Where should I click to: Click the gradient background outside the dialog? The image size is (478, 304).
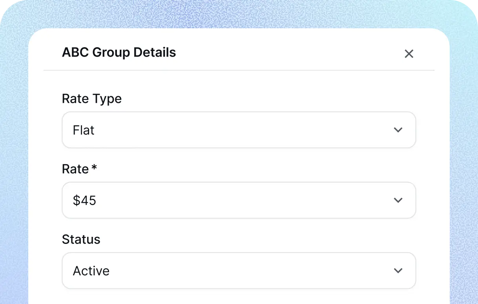(x=14, y=157)
